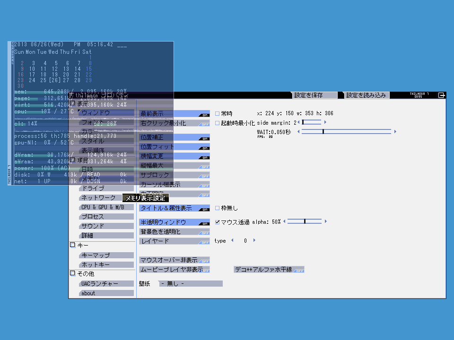
Task: Increase type value with right arrow
Action: 254,240
